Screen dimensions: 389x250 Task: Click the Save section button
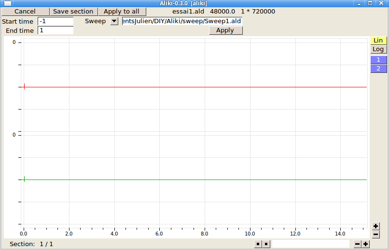[x=73, y=12]
